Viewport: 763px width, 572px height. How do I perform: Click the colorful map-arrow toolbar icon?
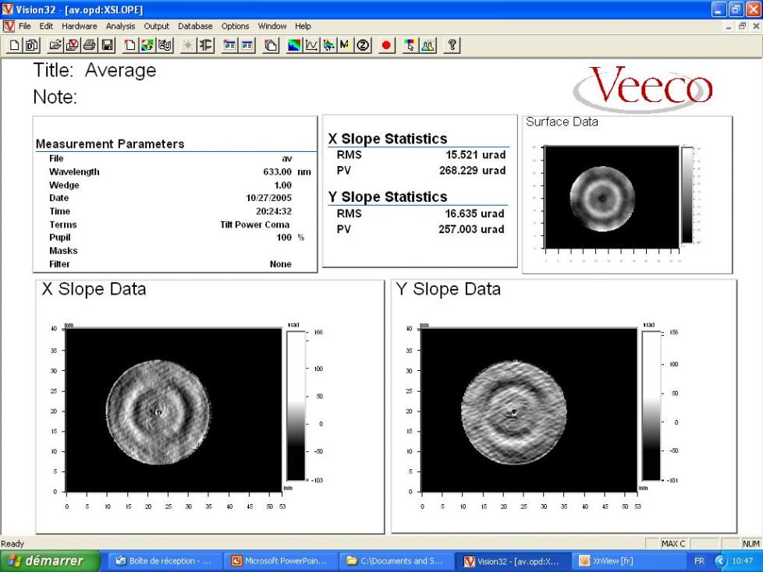(147, 45)
